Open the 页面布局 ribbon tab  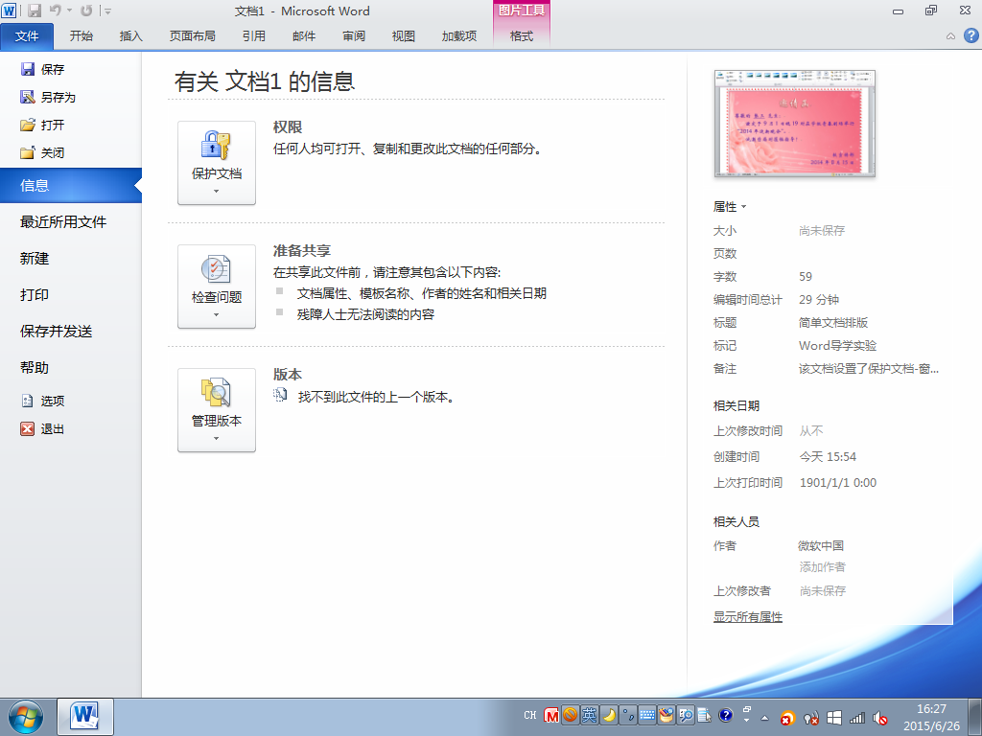tap(192, 35)
